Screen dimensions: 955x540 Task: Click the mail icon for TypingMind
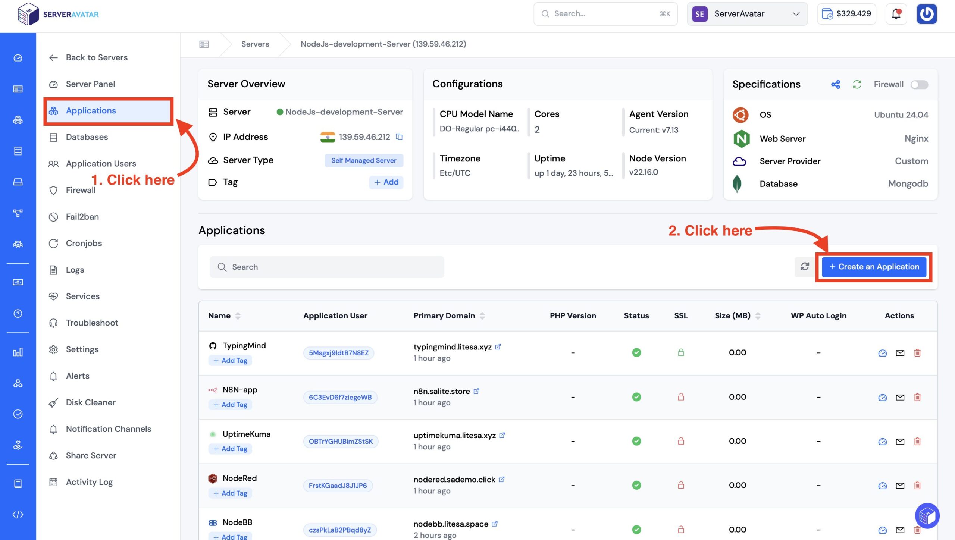[900, 353]
